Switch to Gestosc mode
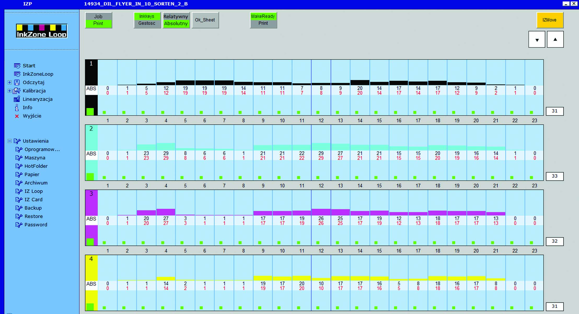Viewport: 579px width, 314px height. tap(147, 23)
